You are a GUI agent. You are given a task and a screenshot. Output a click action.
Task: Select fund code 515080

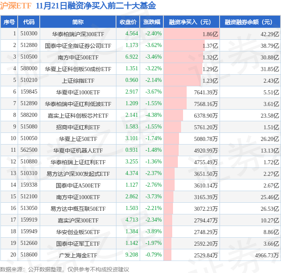[29, 127]
